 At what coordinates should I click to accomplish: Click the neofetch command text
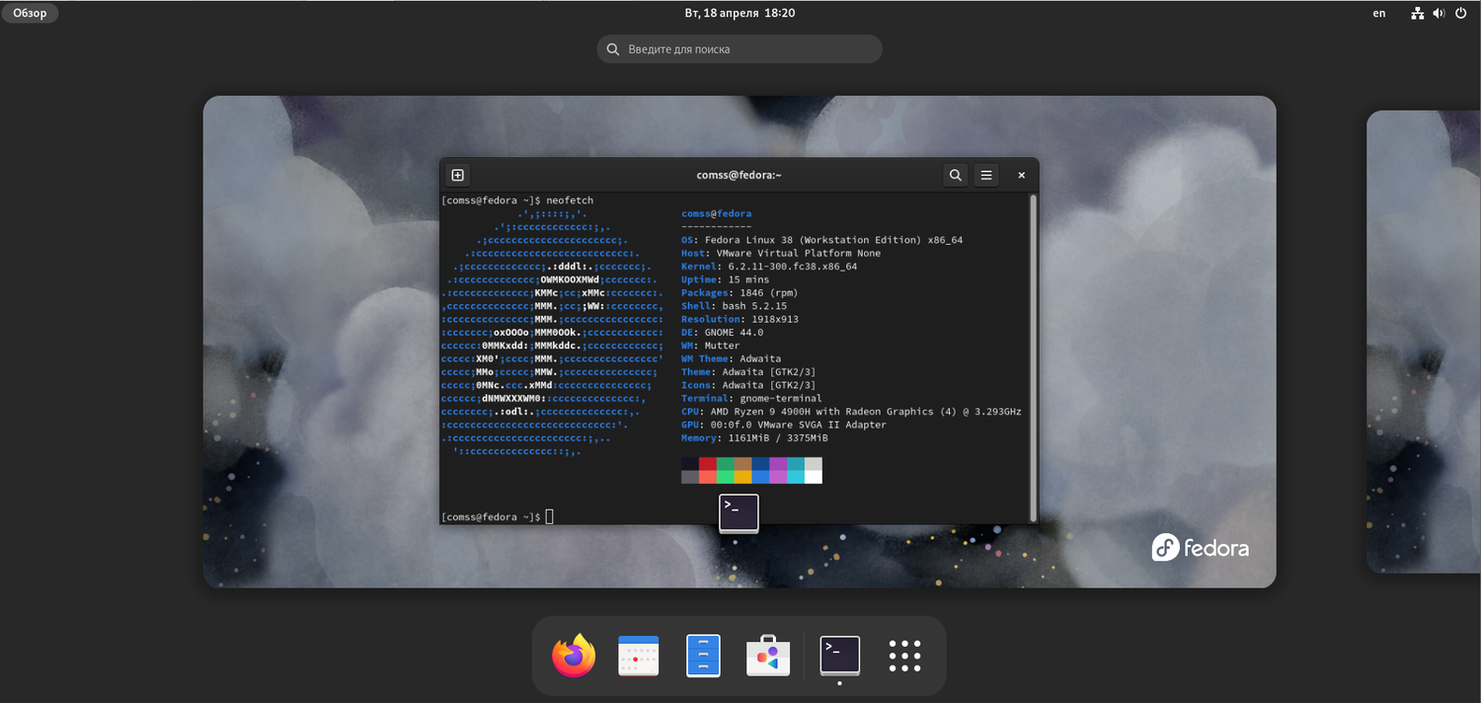[571, 200]
